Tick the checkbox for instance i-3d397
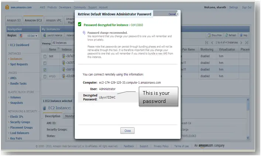The image size is (261, 156). (x=45, y=63)
